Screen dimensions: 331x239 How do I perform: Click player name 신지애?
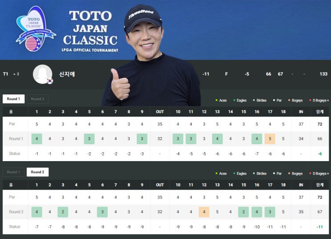coord(67,74)
